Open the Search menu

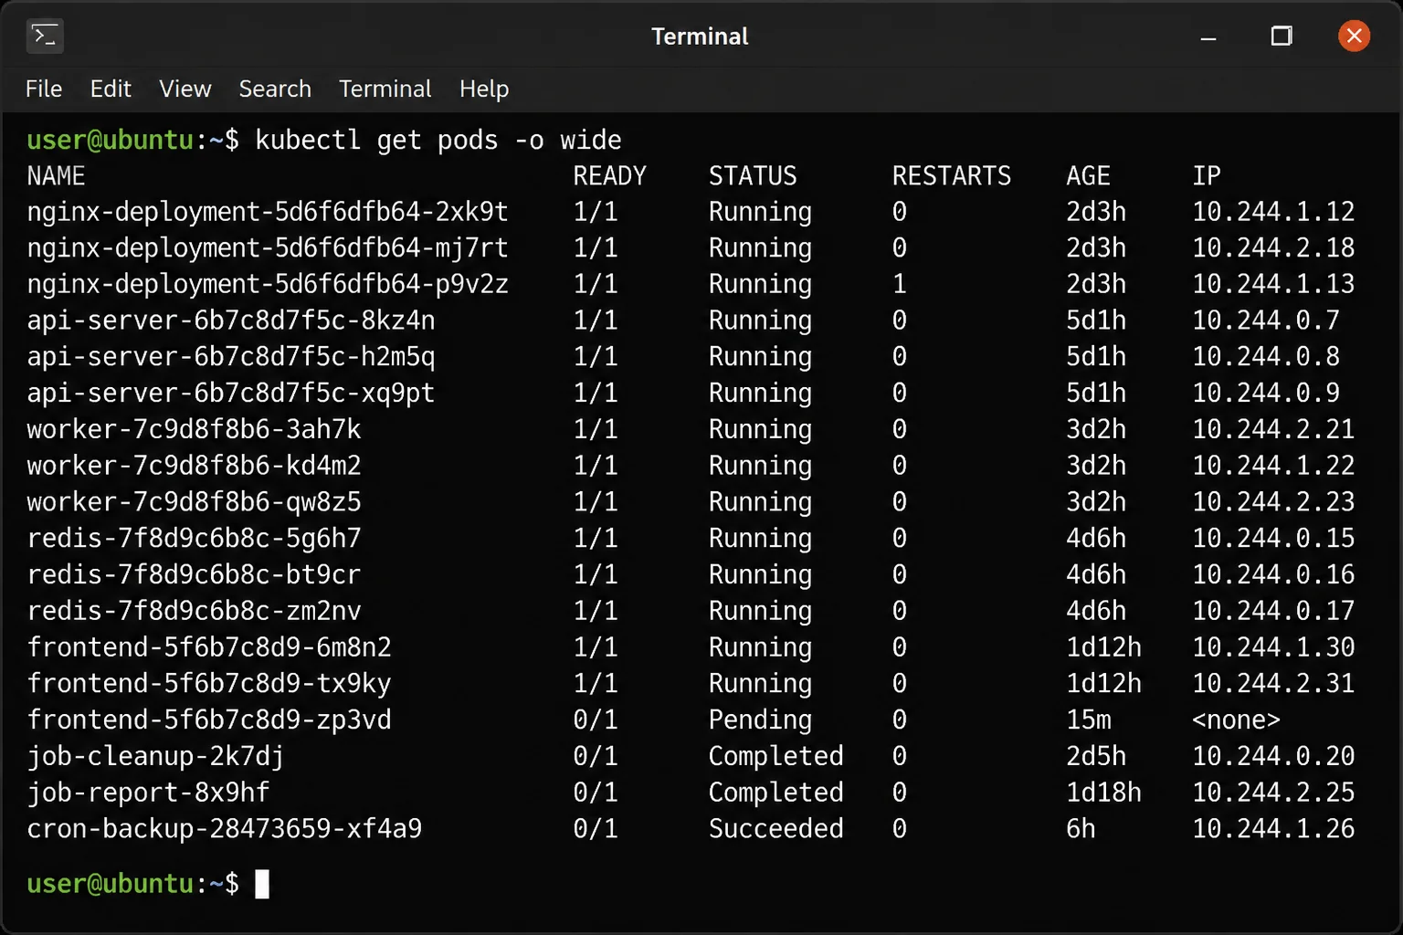click(x=275, y=89)
